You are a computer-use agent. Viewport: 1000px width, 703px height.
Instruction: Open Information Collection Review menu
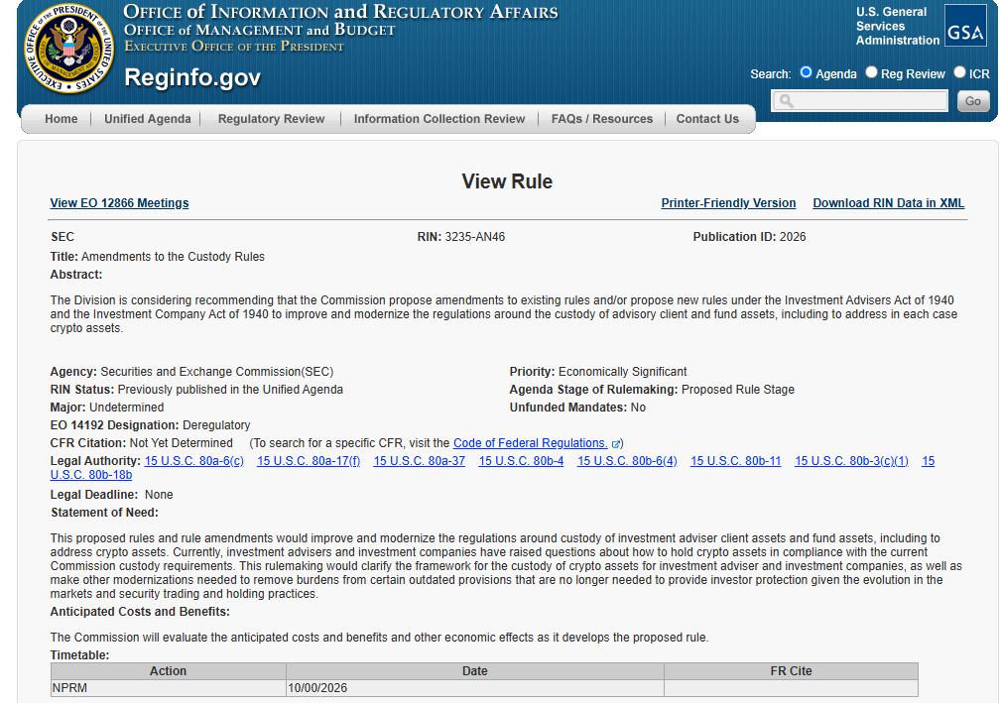pyautogui.click(x=439, y=119)
